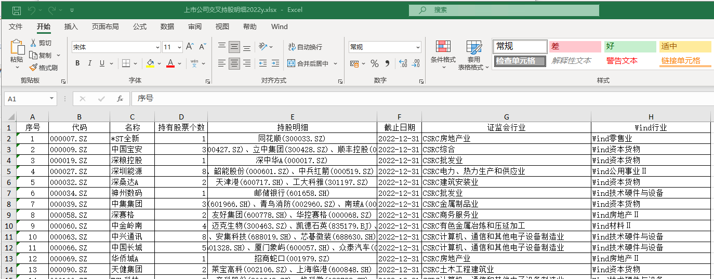Click the Increase Decimal icon
Screen dimensions: 714x279
[x=403, y=63]
